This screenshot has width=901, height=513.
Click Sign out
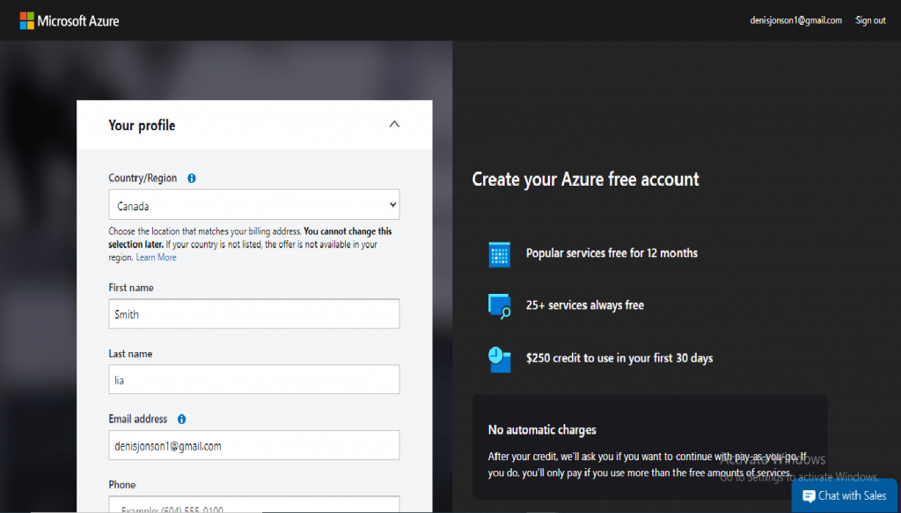coord(870,20)
